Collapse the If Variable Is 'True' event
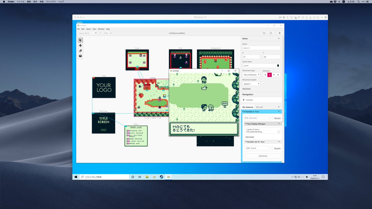372x209 pixels. (x=243, y=111)
